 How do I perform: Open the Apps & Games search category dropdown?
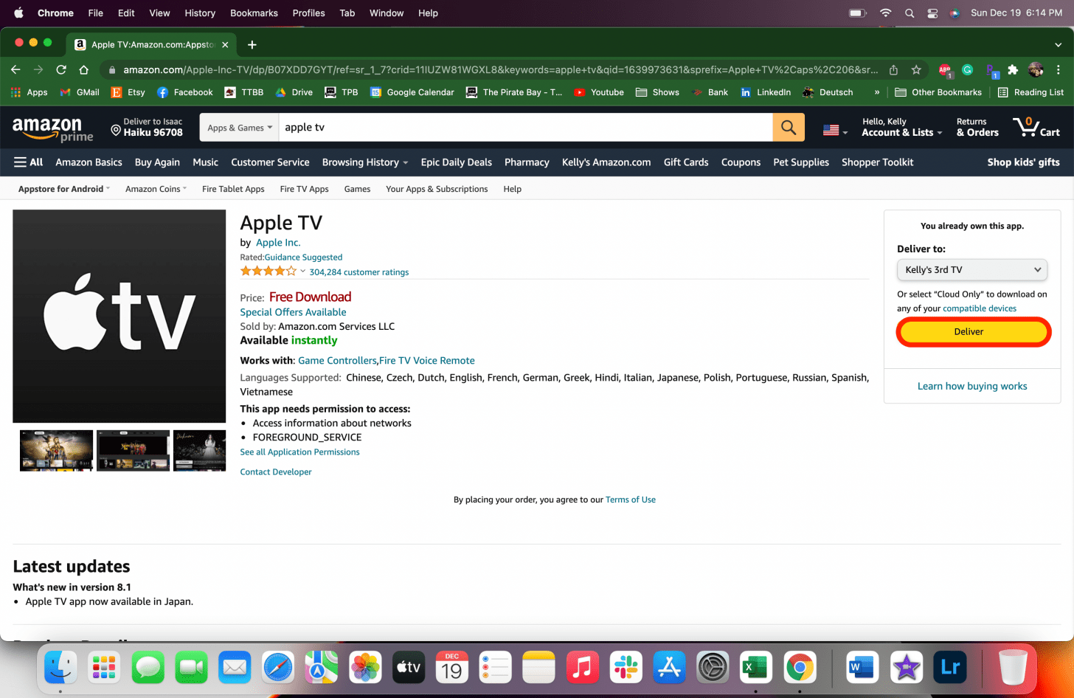[239, 128]
